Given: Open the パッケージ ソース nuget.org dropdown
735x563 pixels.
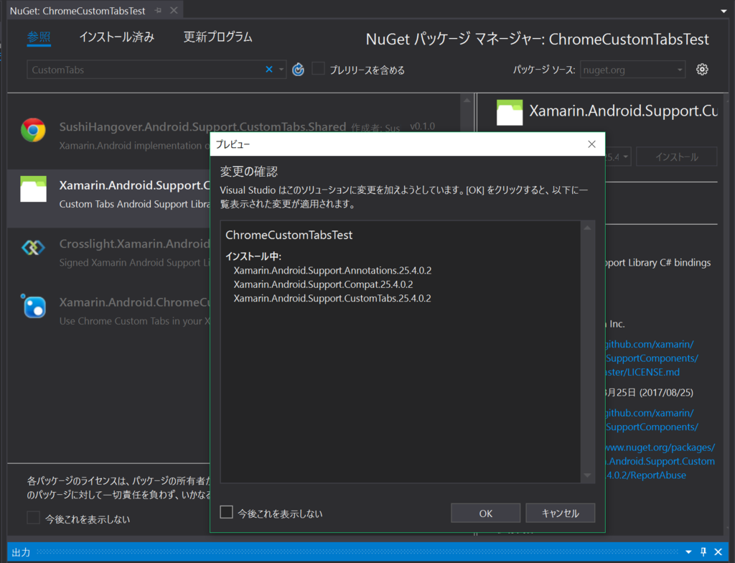Looking at the screenshot, I should (633, 70).
